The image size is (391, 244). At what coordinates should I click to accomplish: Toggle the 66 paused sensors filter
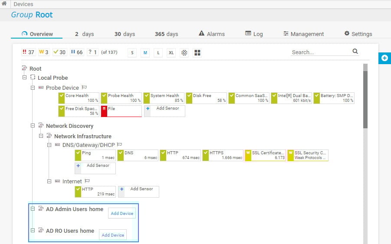76,52
